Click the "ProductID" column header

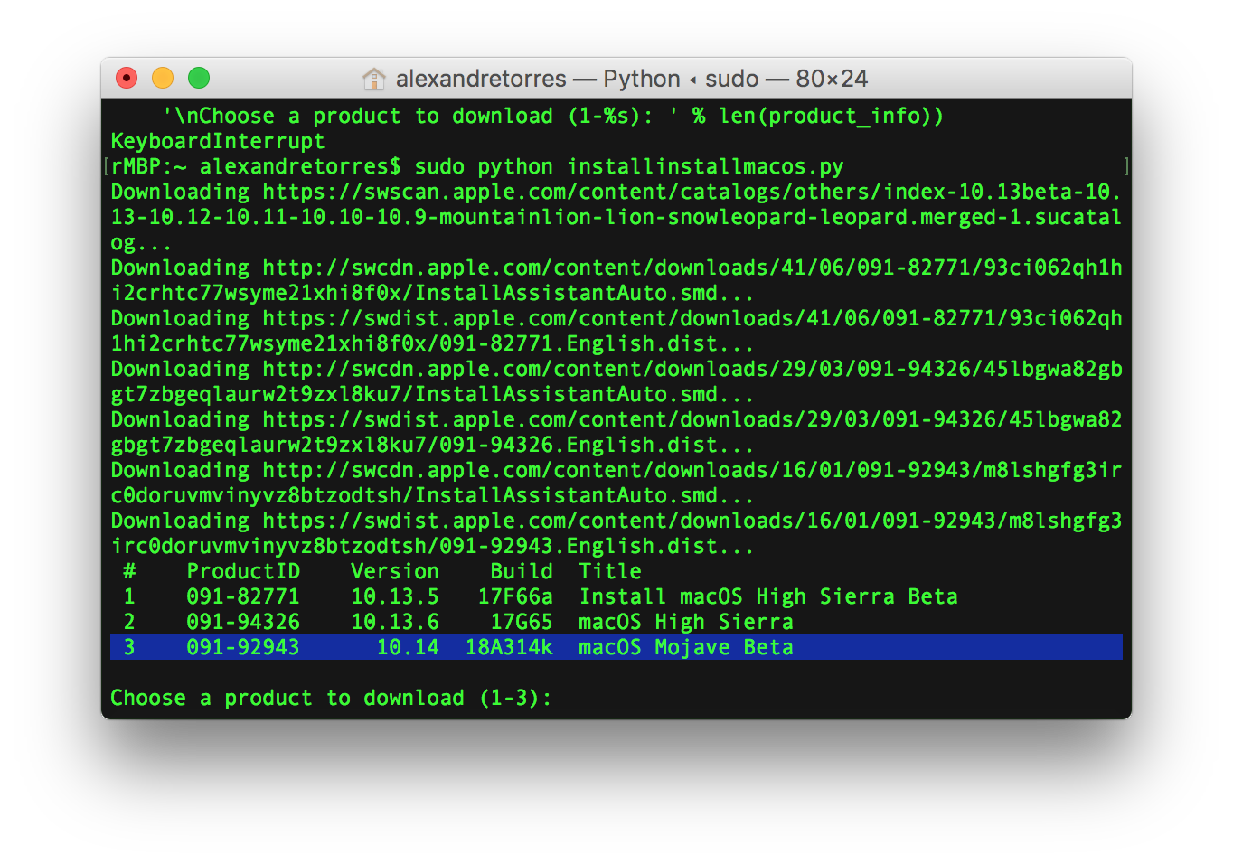[243, 571]
